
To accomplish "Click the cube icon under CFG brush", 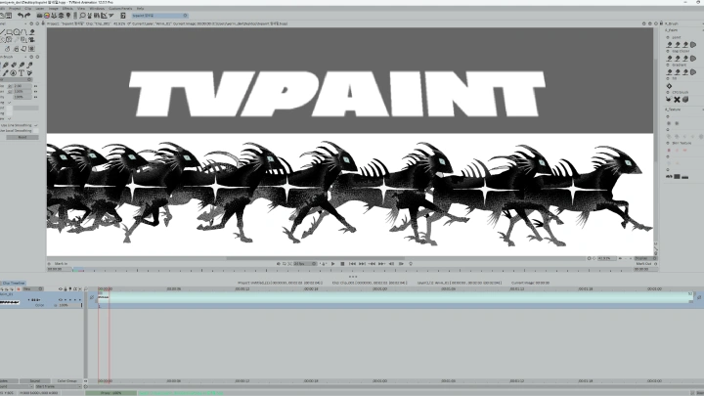I will pos(685,99).
